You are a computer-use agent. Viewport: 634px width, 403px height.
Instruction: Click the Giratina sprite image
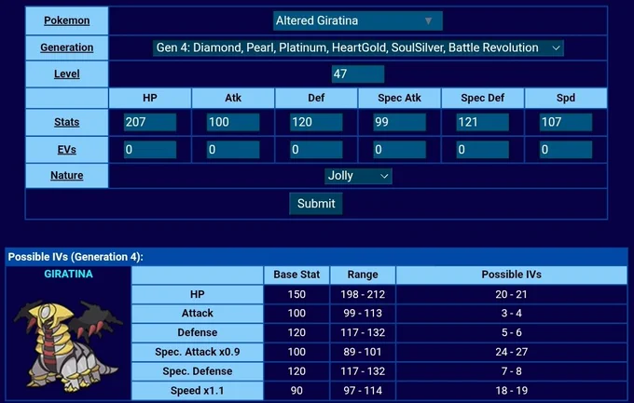click(x=68, y=345)
